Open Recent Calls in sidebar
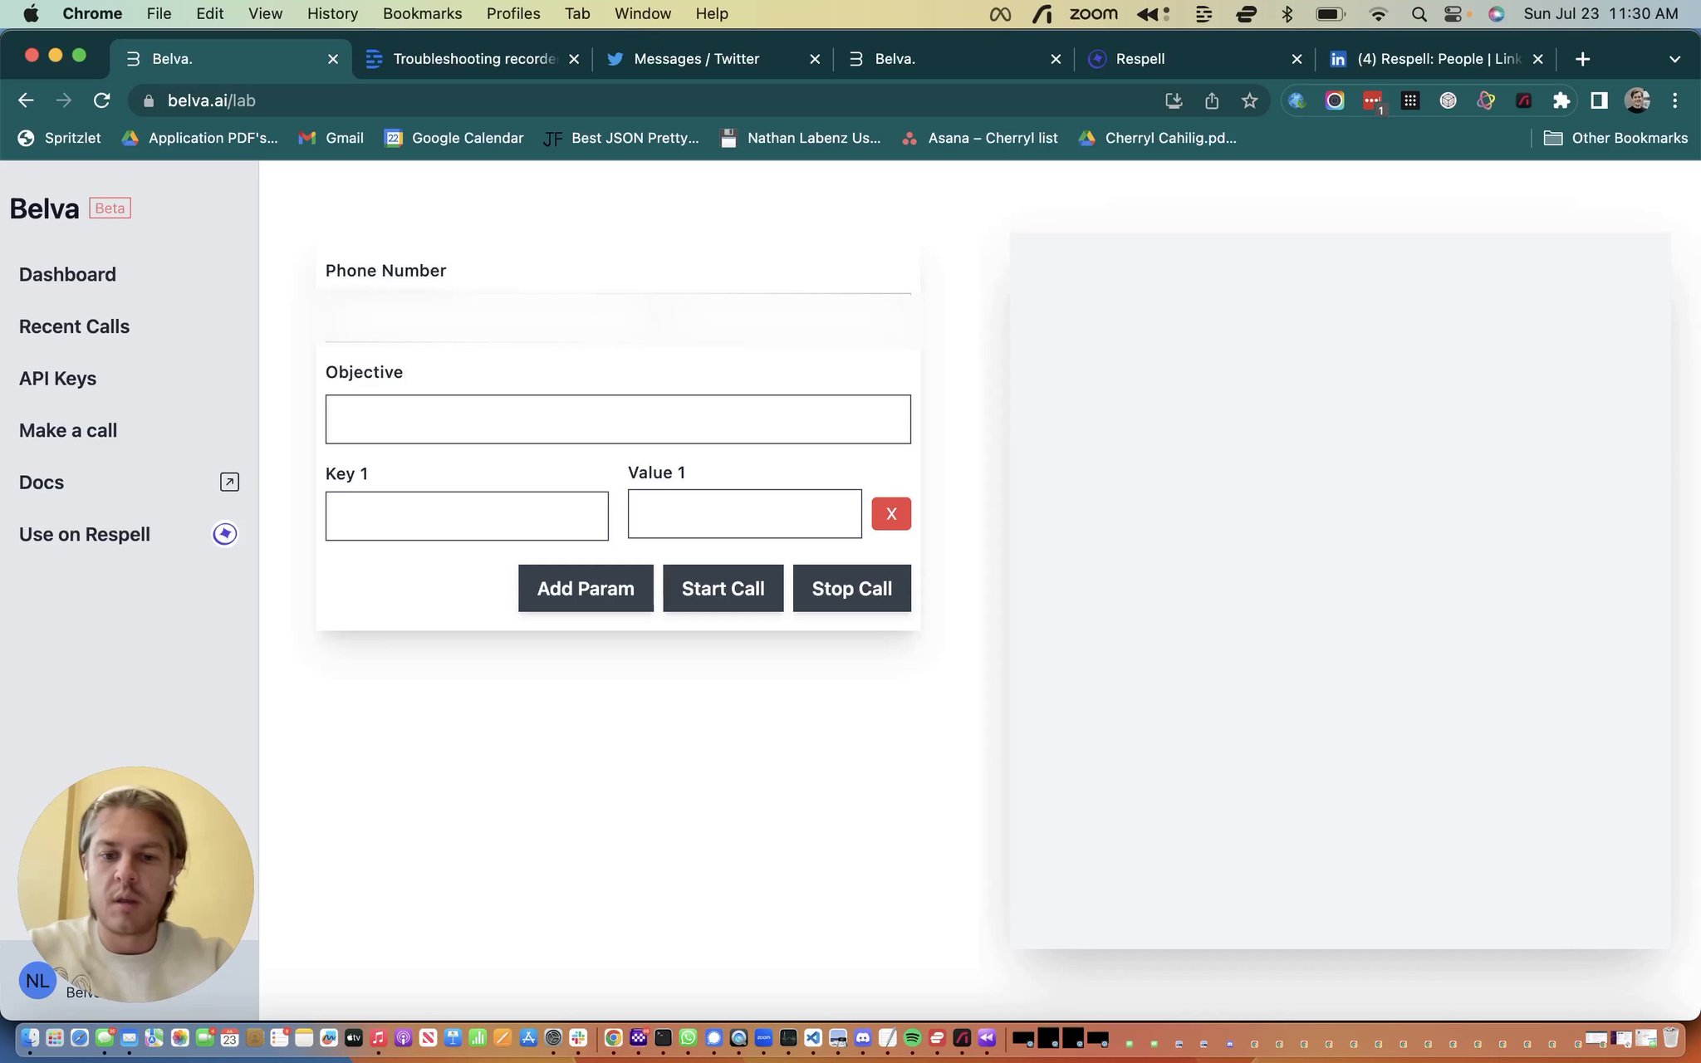 coord(74,326)
